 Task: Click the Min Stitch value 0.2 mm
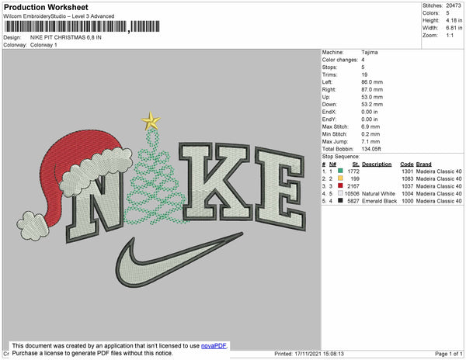370,134
